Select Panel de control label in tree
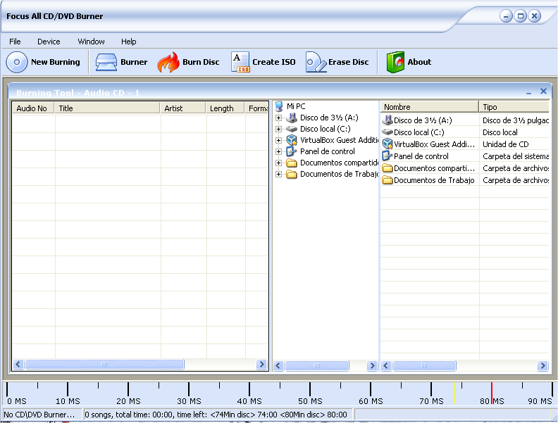 point(328,151)
